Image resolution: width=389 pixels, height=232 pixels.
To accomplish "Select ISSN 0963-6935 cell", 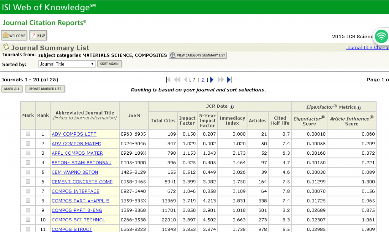I will tap(133, 134).
